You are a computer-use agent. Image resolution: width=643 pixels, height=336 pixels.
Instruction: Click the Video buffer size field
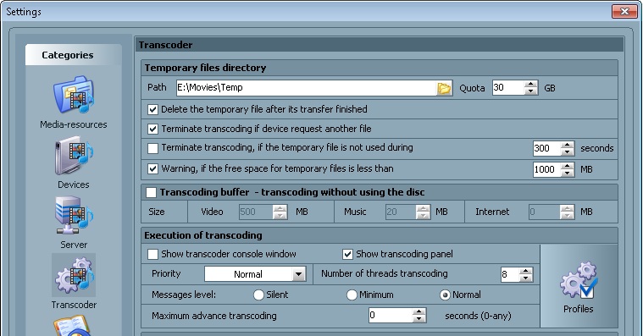point(256,212)
